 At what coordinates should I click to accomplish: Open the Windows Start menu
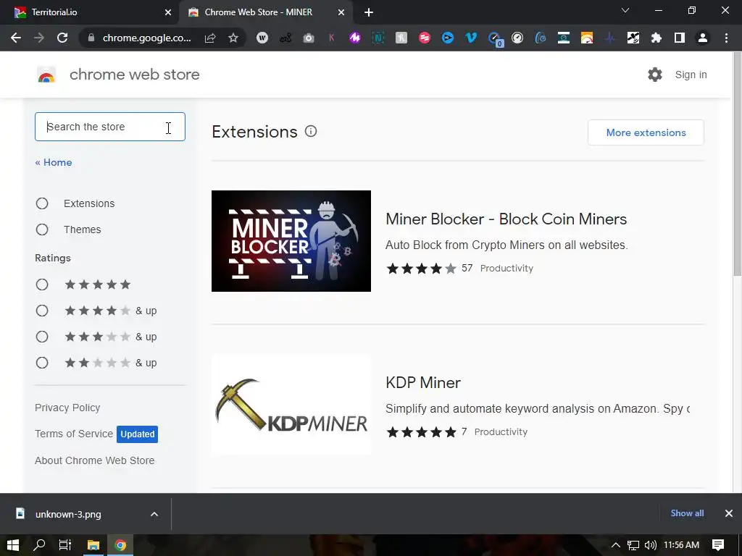[x=13, y=545]
